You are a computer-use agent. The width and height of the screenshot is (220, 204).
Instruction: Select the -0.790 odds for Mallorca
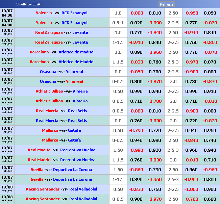click(x=136, y=130)
